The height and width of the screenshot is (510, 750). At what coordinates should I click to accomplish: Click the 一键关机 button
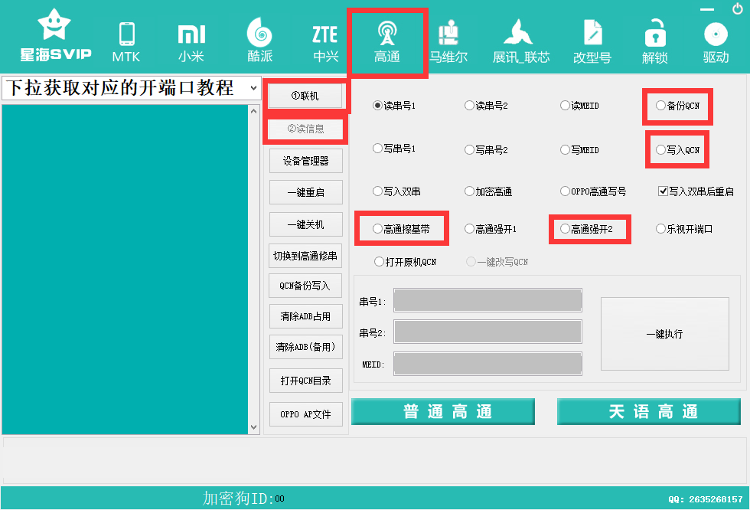click(x=305, y=224)
